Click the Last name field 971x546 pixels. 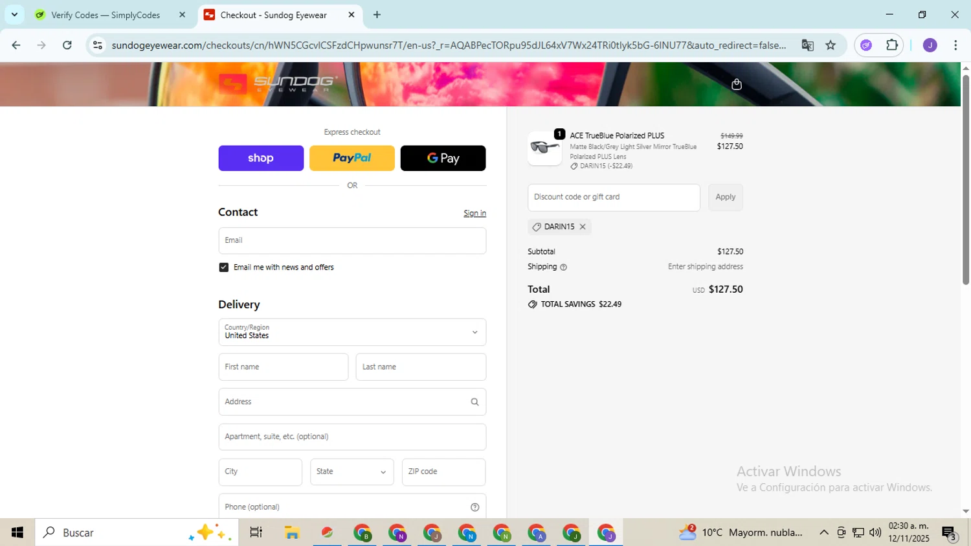click(421, 367)
